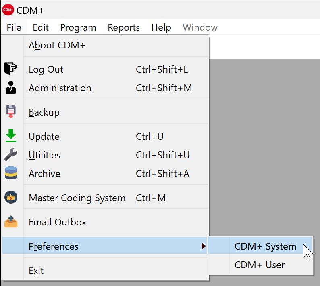Click the Utilities wrench icon
This screenshot has height=286, width=320.
click(x=11, y=155)
